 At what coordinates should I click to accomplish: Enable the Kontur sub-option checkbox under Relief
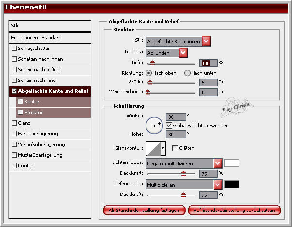coord(20,102)
